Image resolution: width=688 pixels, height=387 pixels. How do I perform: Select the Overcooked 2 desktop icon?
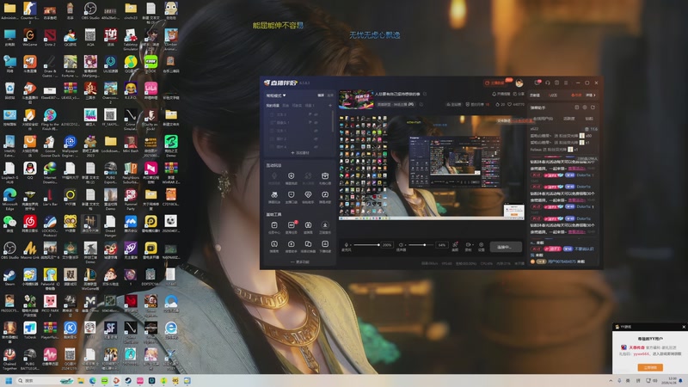(x=110, y=93)
